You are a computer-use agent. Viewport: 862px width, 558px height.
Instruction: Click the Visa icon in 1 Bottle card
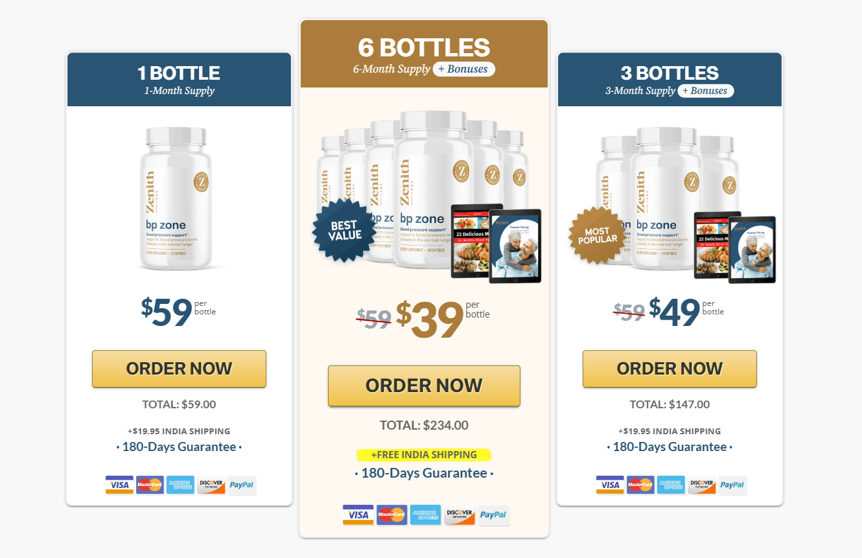pos(119,485)
